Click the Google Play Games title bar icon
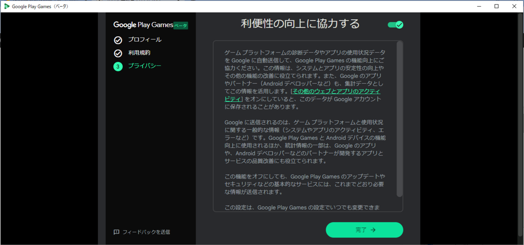Viewport: 524px width, 245px height. (x=7, y=6)
